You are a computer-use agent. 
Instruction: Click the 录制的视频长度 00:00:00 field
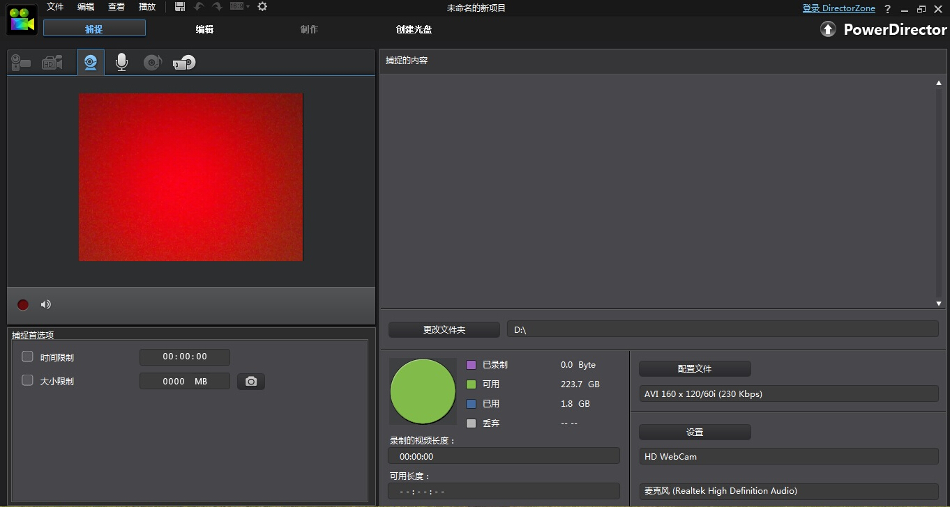[x=504, y=456]
